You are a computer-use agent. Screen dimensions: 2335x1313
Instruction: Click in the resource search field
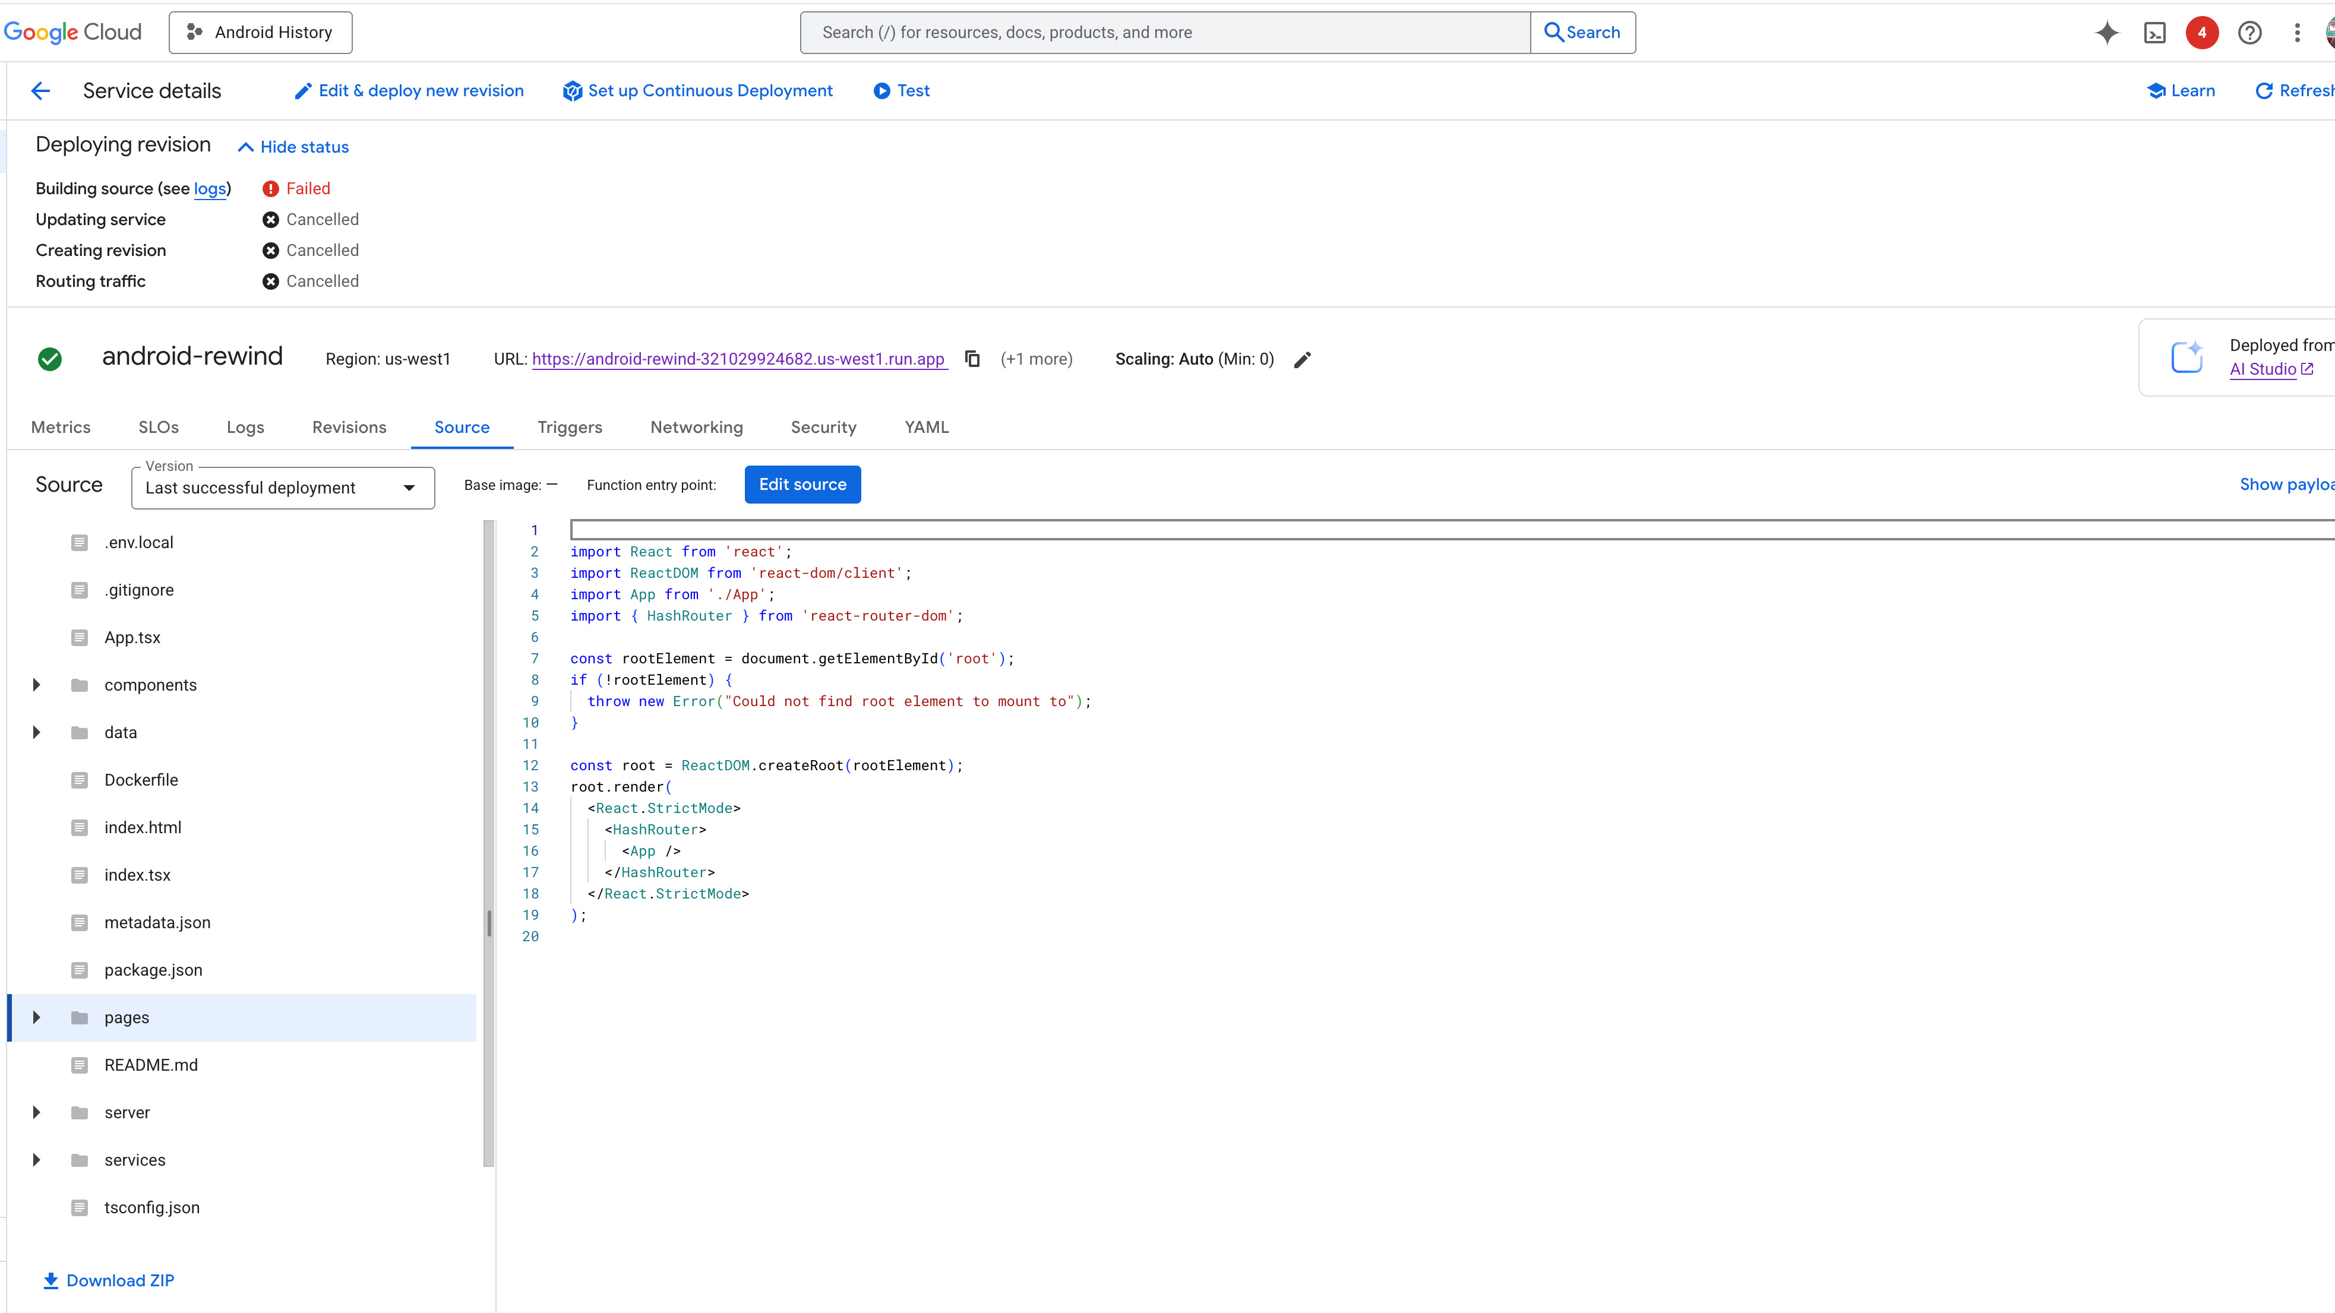click(x=1165, y=33)
